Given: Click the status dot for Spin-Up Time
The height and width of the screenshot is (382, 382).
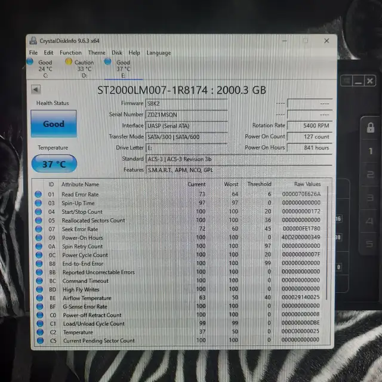Looking at the screenshot, I should [38, 203].
